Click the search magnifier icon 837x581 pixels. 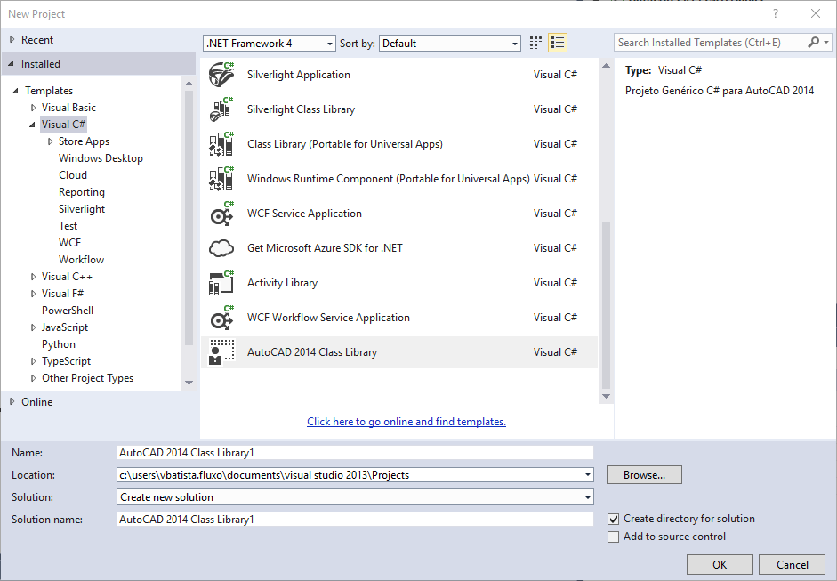[814, 42]
